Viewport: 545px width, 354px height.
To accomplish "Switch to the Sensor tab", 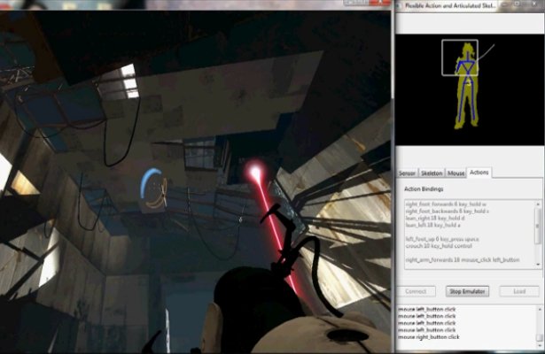I will 407,173.
